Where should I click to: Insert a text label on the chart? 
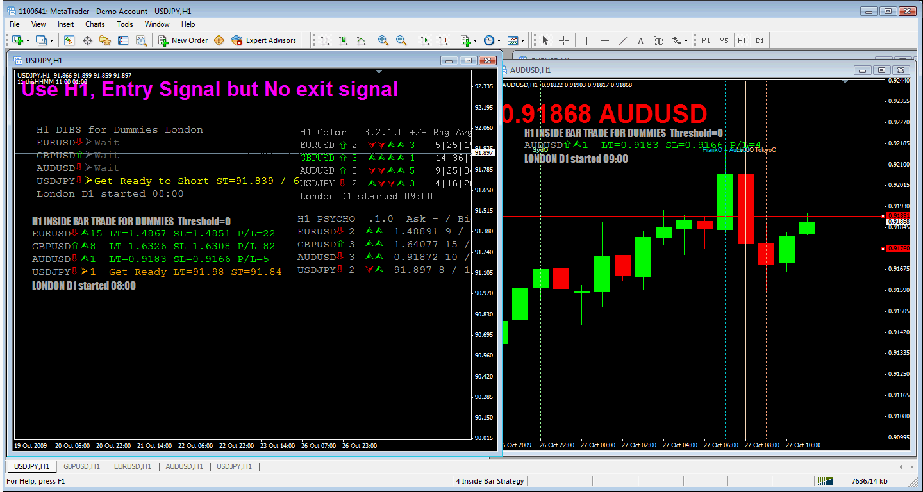pyautogui.click(x=658, y=40)
